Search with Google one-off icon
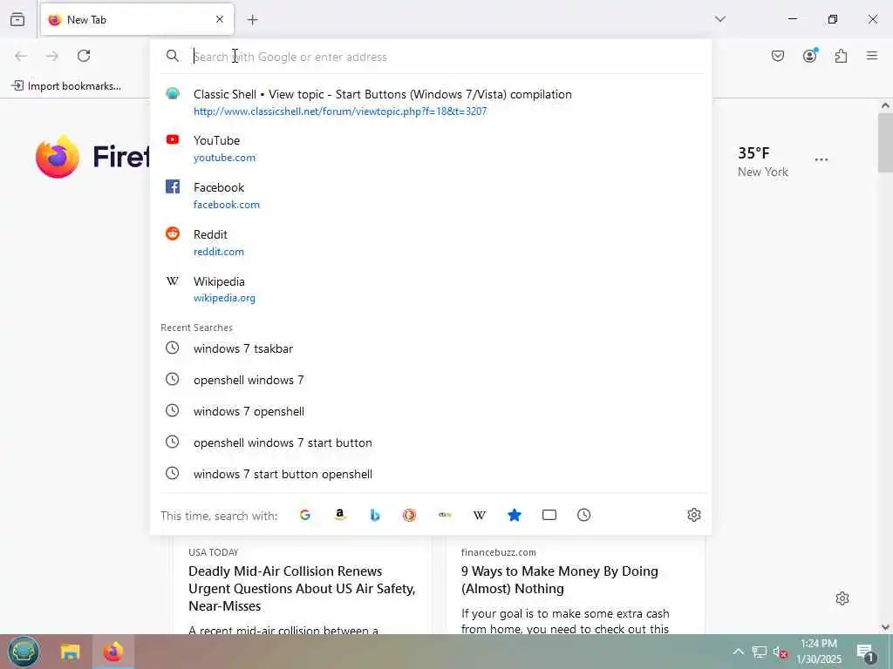This screenshot has height=669, width=893. [305, 515]
